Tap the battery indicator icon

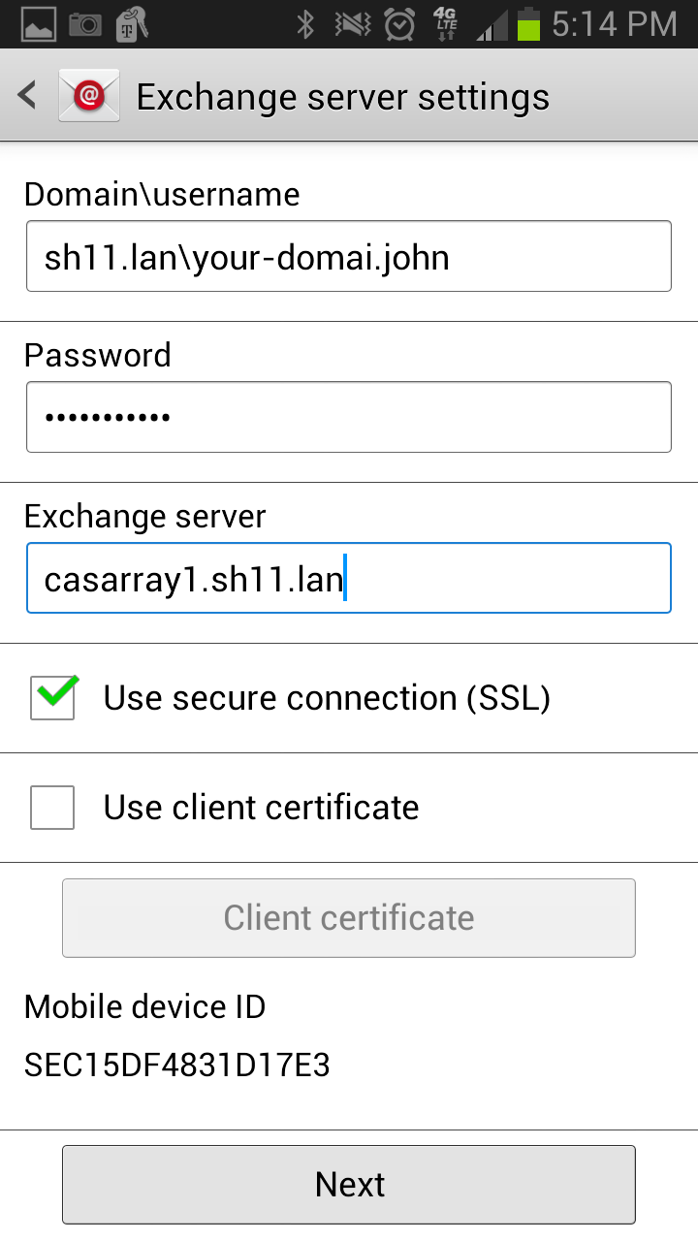(528, 23)
